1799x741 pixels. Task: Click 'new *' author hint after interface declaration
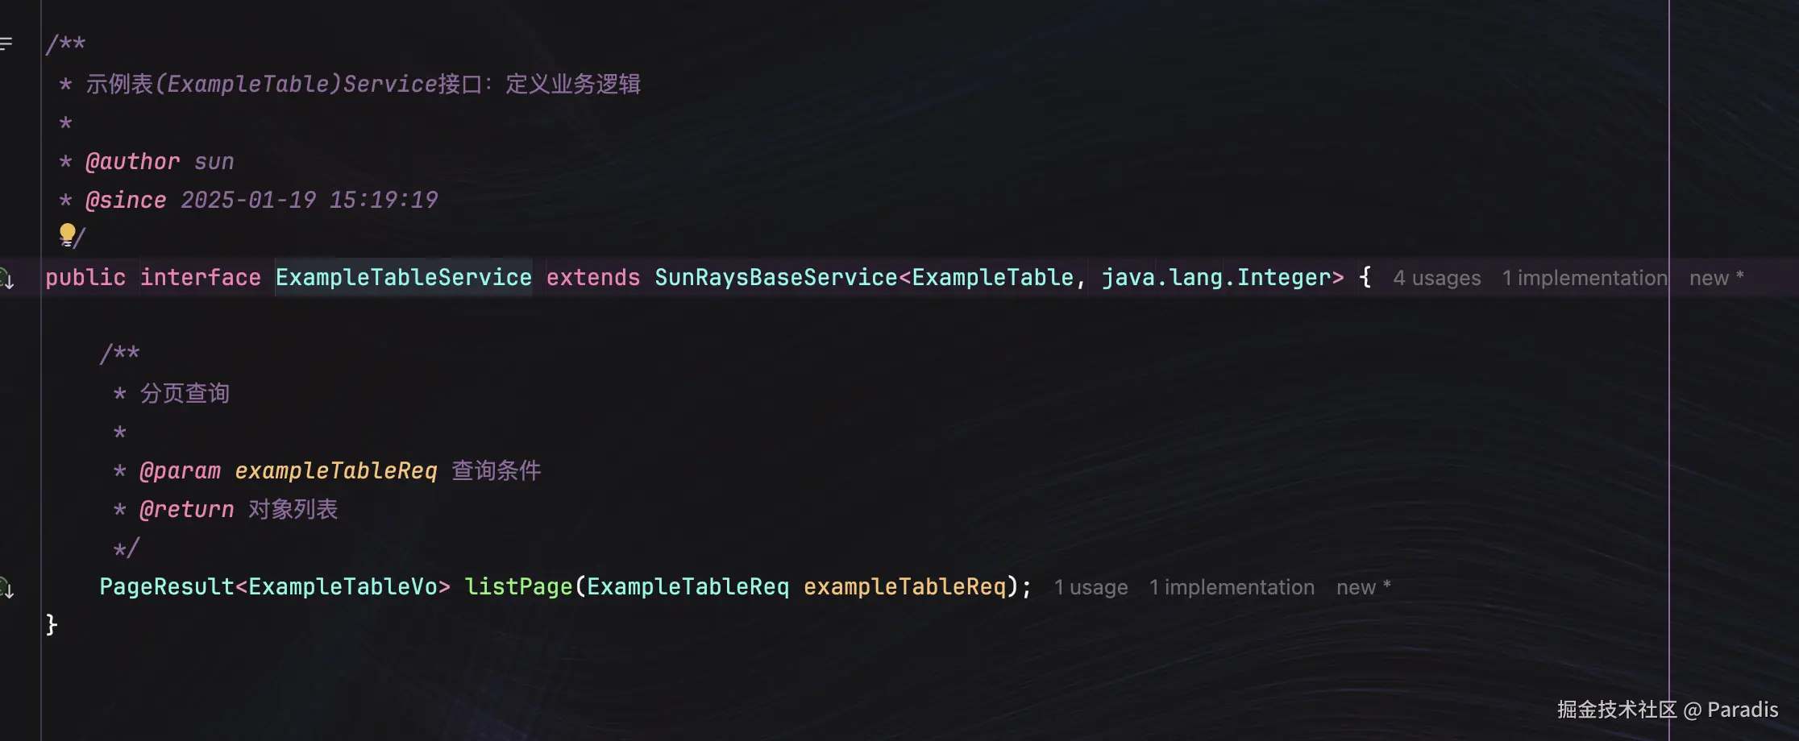click(1716, 278)
